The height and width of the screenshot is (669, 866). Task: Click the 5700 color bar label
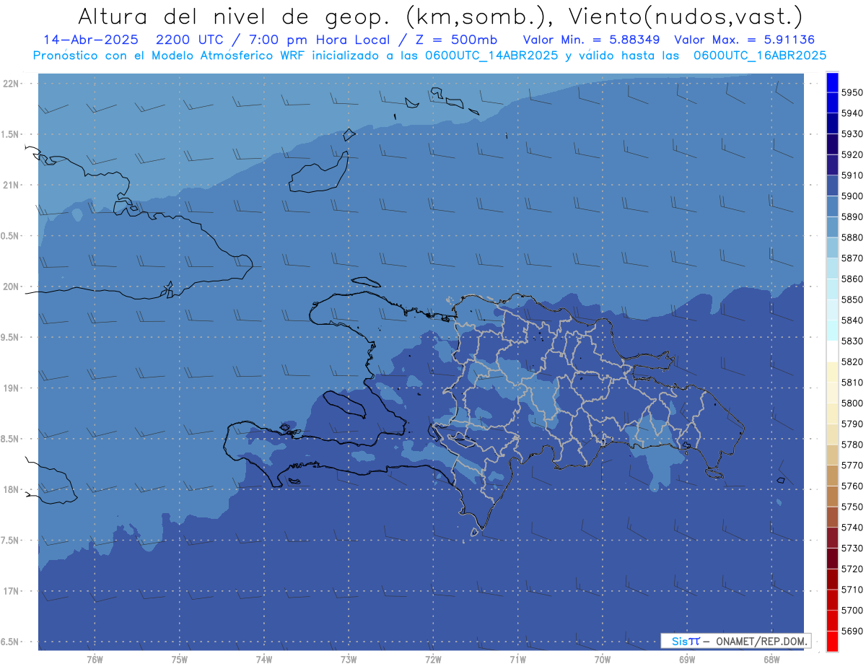[852, 611]
